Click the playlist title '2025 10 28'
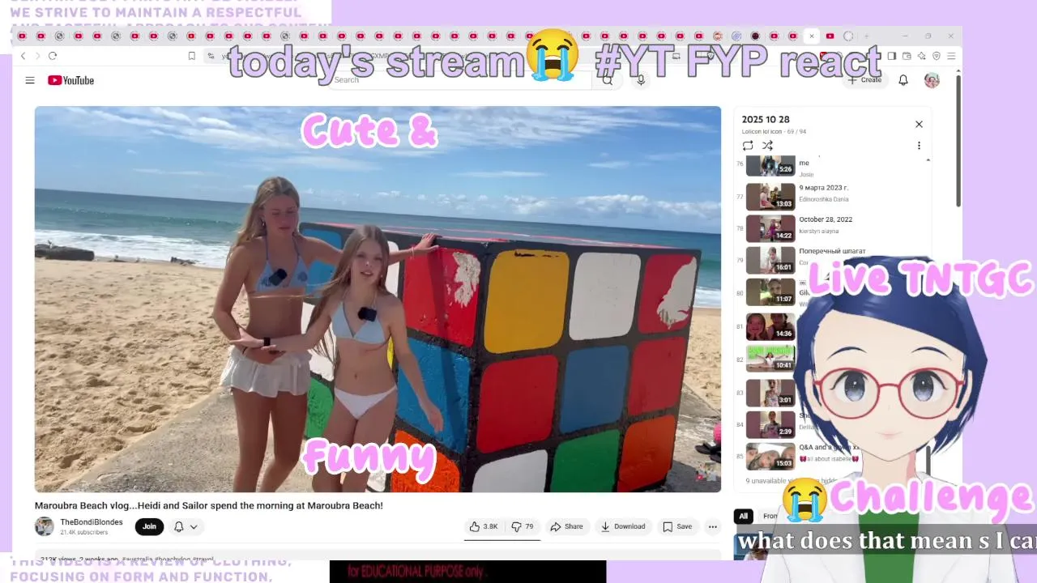 [x=766, y=119]
